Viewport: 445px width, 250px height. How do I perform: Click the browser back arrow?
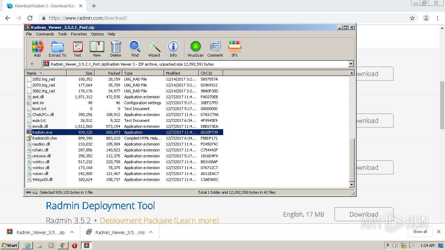(x=8, y=18)
